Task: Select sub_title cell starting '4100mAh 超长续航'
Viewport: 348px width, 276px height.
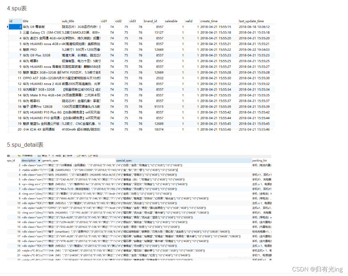Action: [81, 129]
